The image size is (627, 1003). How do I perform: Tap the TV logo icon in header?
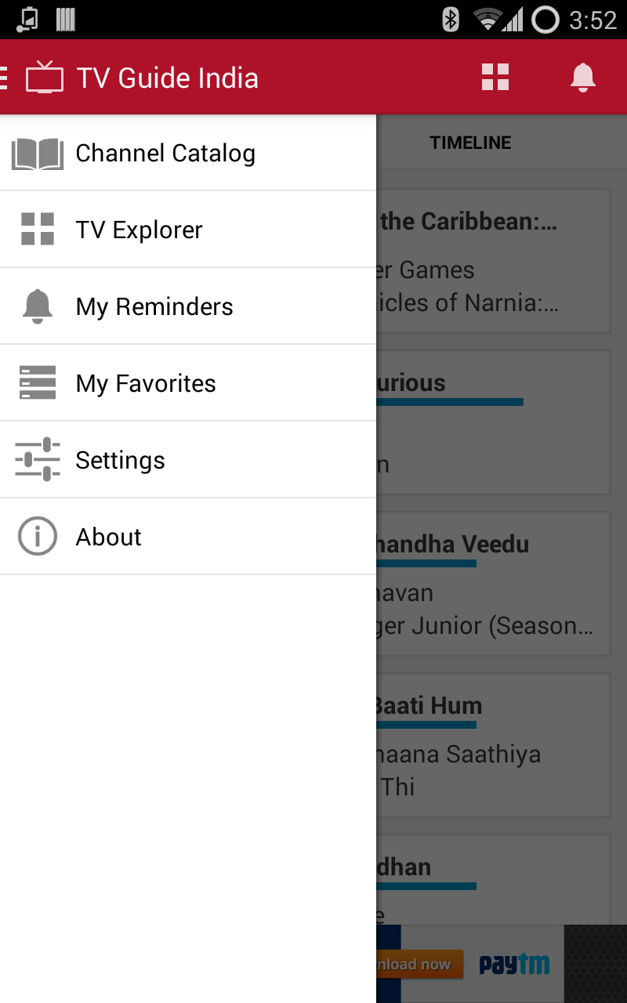coord(45,78)
